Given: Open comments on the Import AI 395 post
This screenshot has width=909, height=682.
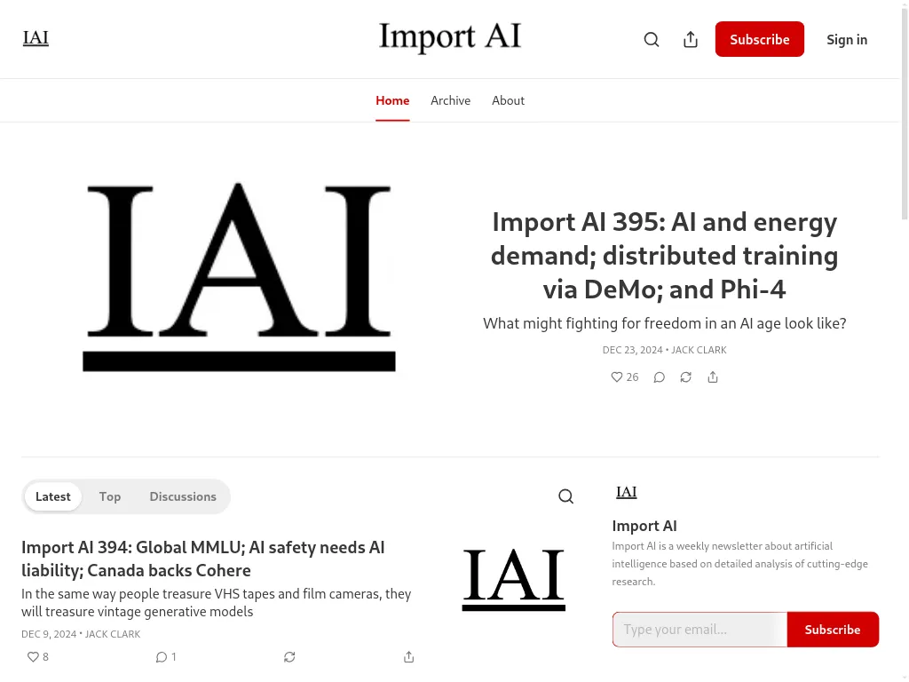Looking at the screenshot, I should pos(660,377).
